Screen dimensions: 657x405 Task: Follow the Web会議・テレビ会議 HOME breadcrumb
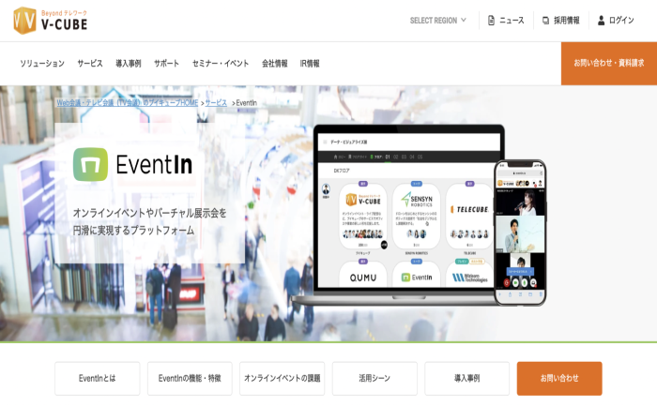[x=128, y=102]
